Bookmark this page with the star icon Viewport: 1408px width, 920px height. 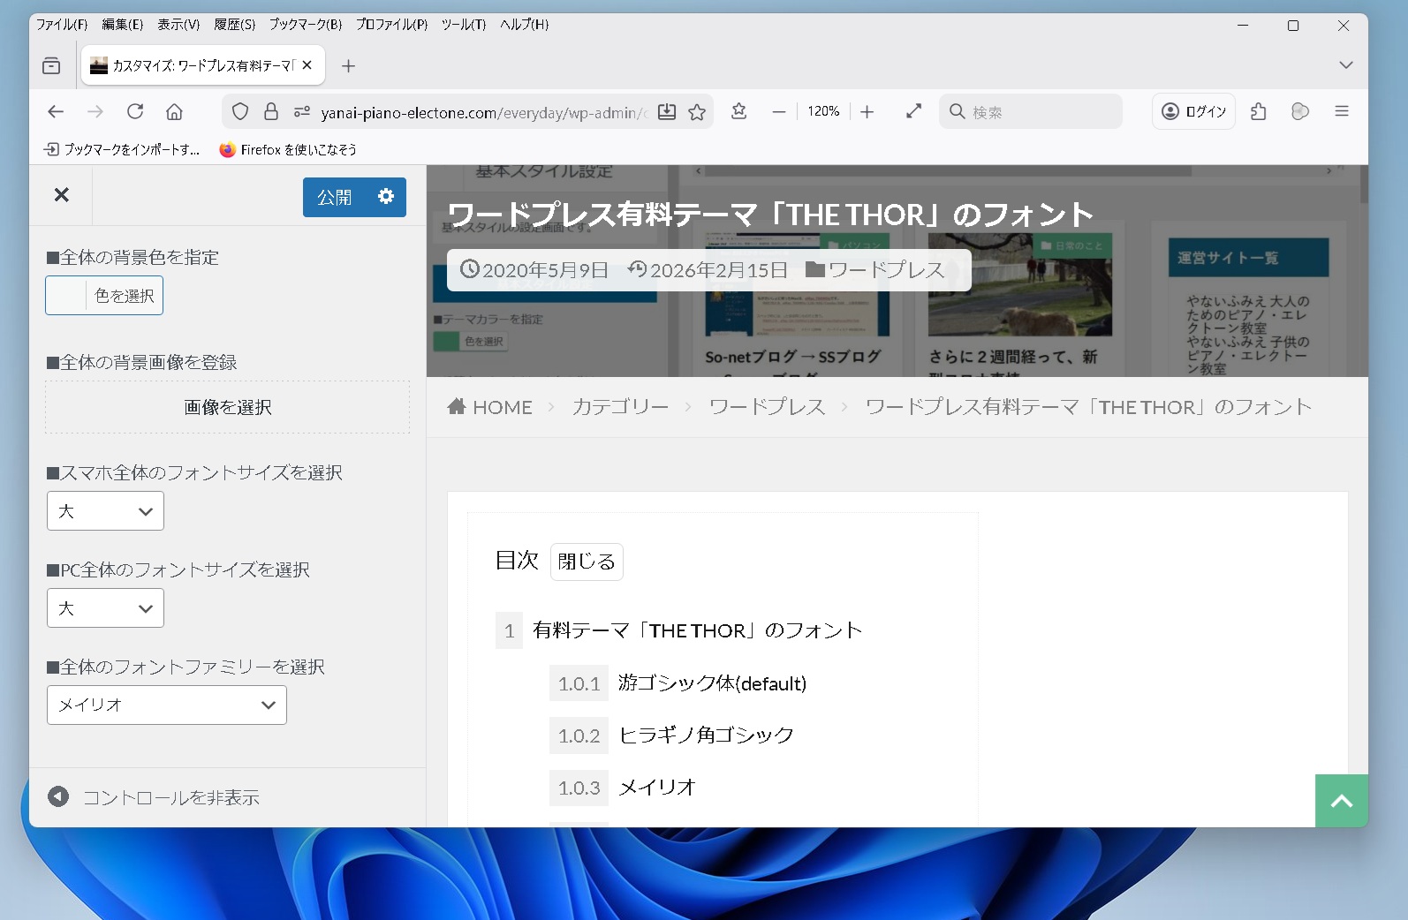click(x=697, y=112)
